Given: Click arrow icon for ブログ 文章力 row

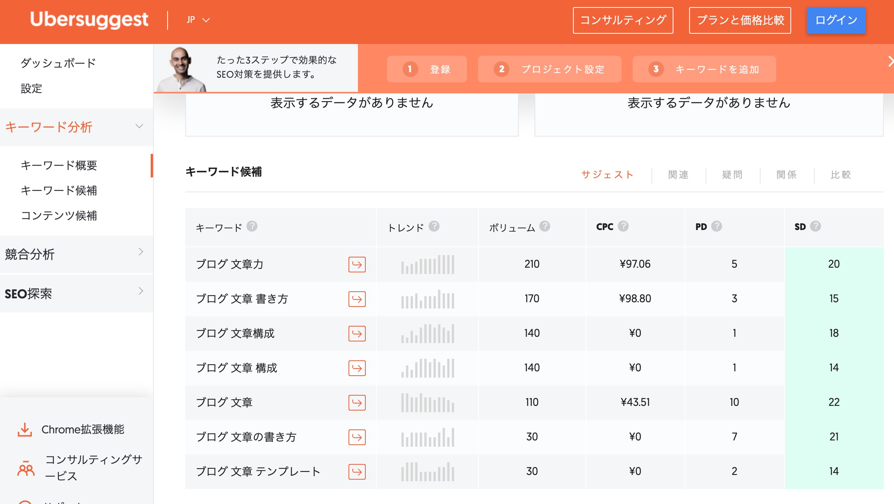Looking at the screenshot, I should click(357, 265).
